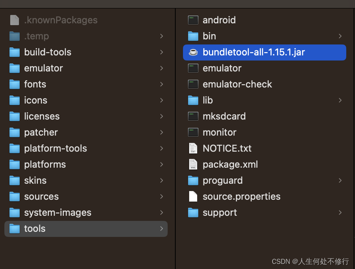This screenshot has height=269, width=355.
Task: Expand the proguard folder chevron
Action: point(340,180)
